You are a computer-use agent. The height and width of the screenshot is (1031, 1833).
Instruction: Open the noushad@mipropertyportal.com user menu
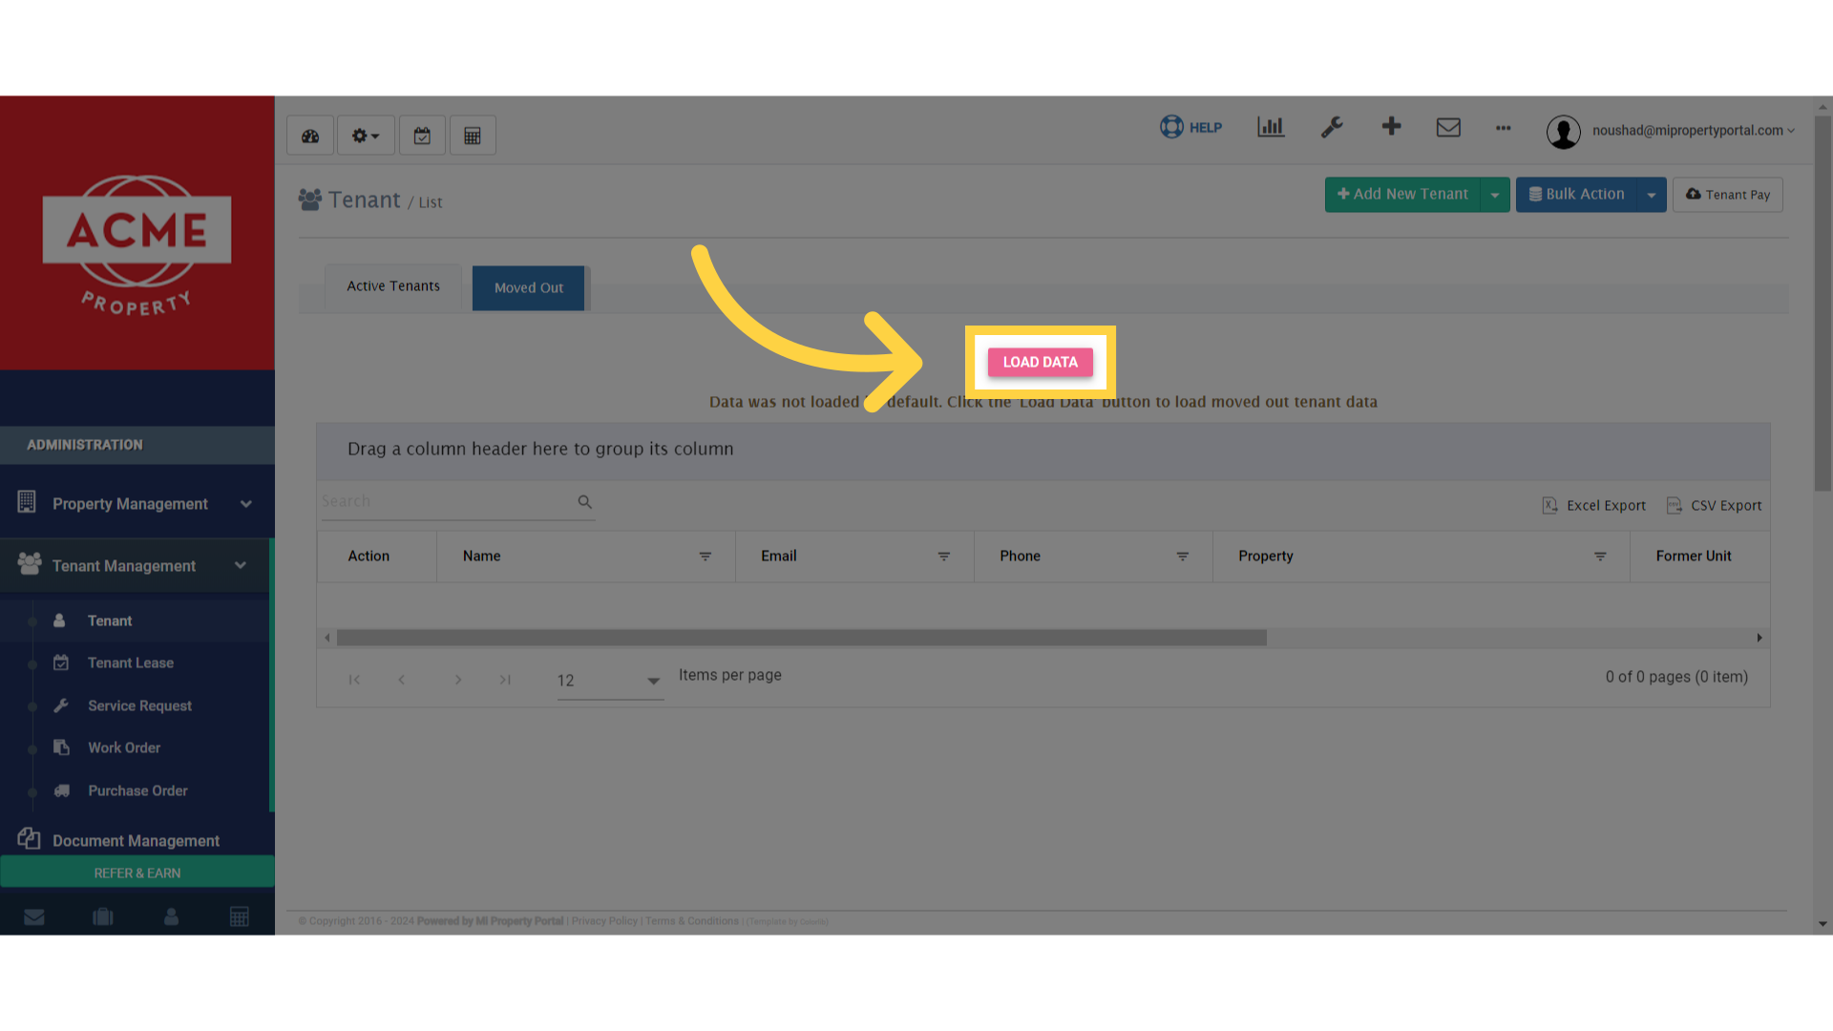tap(1693, 131)
